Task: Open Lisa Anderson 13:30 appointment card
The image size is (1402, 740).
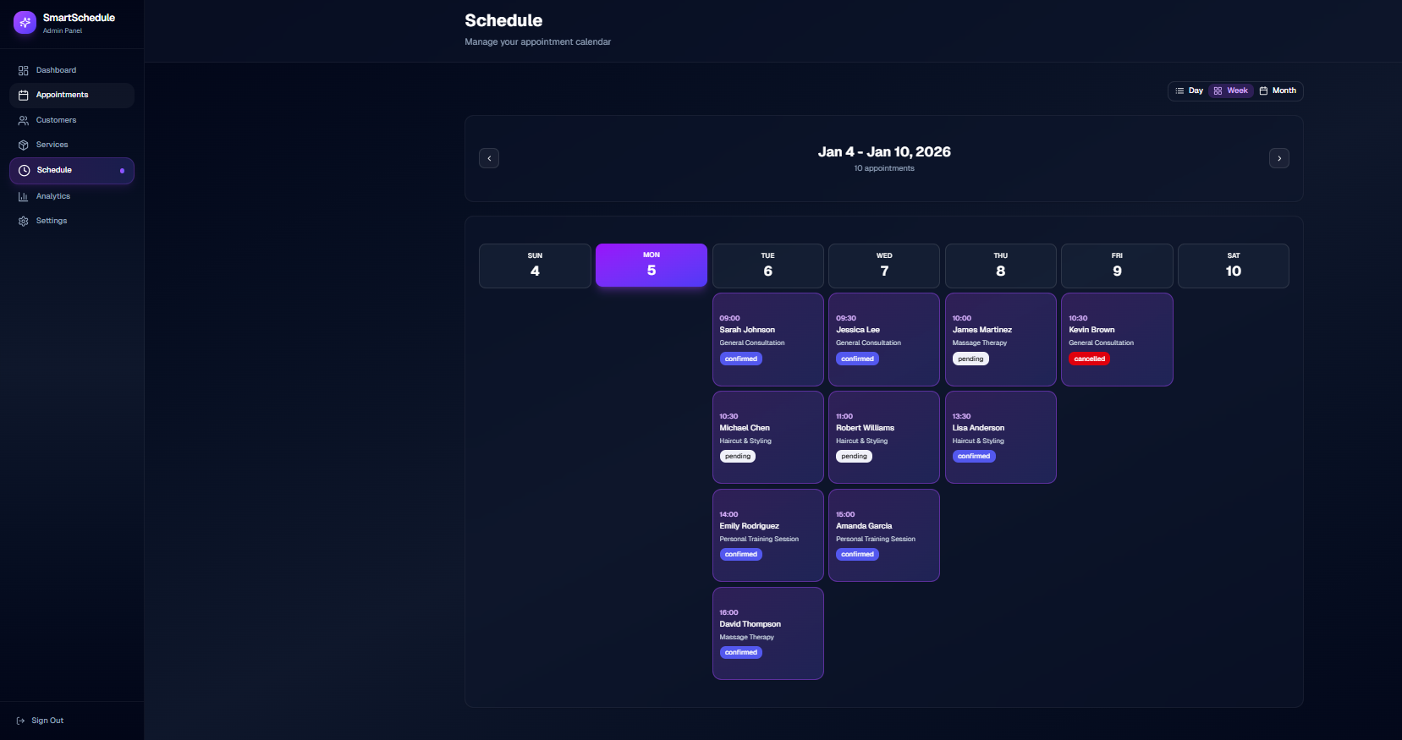Action: pos(1001,437)
